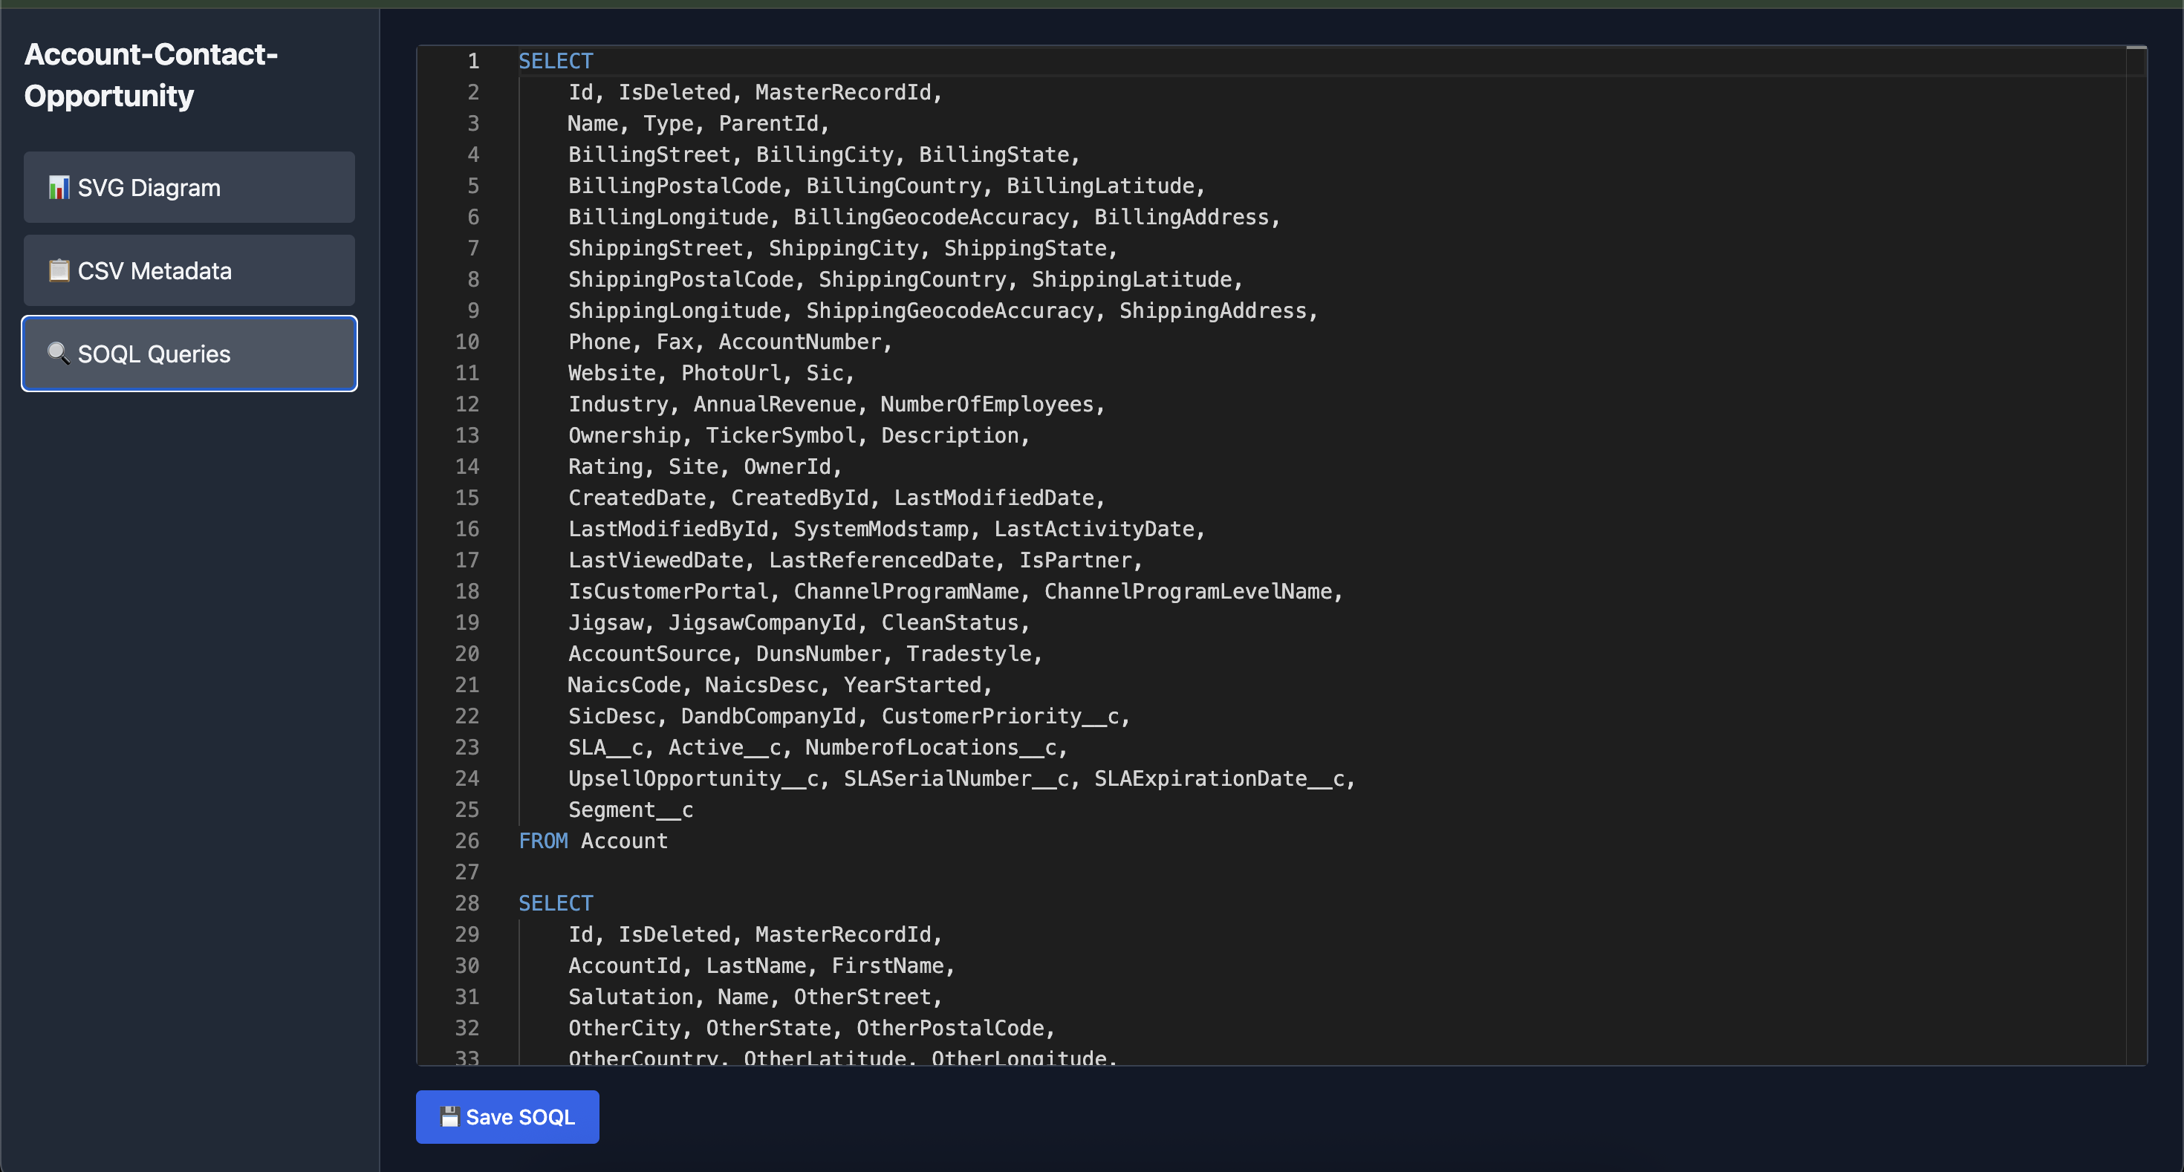Click the Segment__c field in the editor

coord(630,810)
